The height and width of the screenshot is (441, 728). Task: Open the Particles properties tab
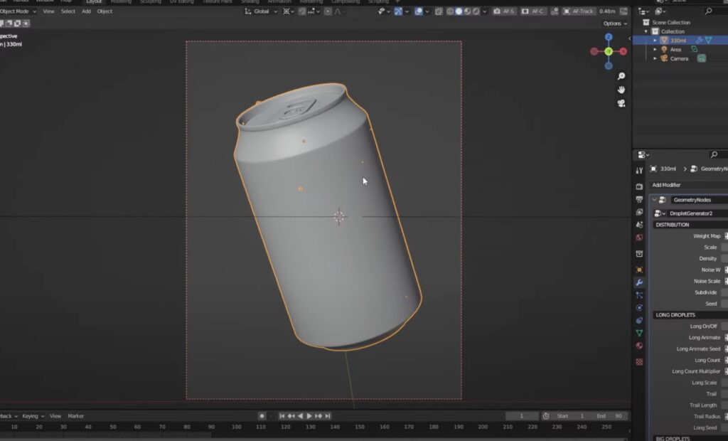[x=639, y=295]
